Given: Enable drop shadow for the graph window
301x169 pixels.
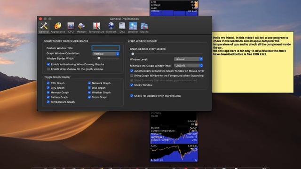Looking at the screenshot, I should (48, 69).
